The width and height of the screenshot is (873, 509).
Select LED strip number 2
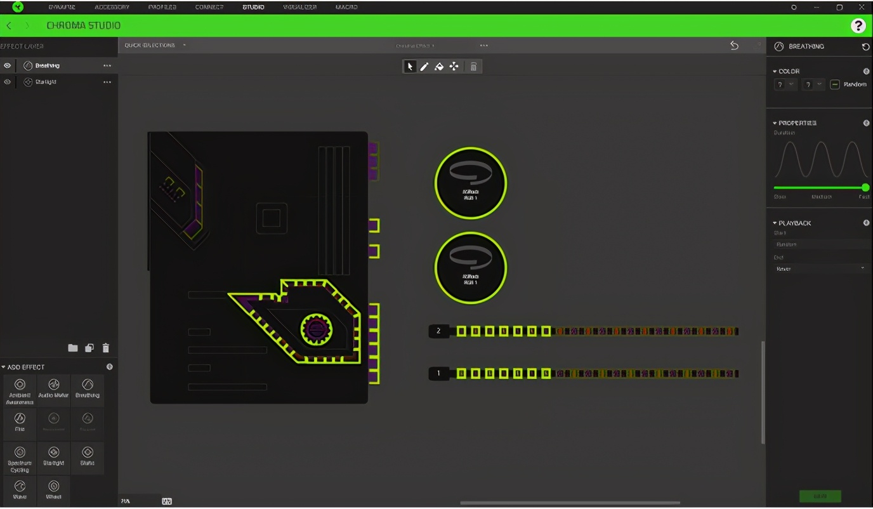tap(584, 331)
